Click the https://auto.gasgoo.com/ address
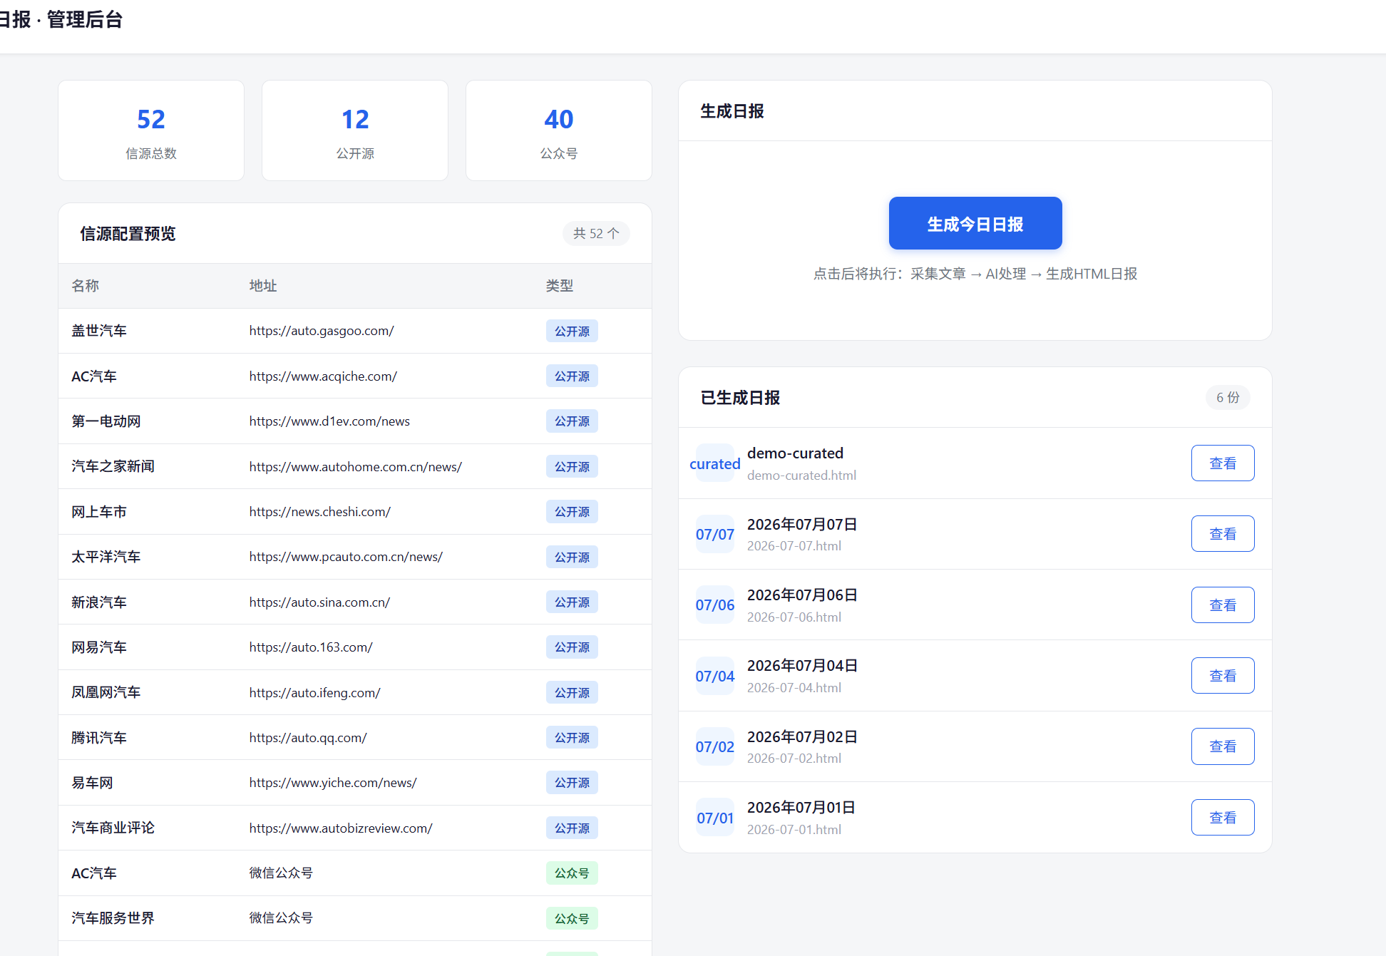 [x=322, y=331]
